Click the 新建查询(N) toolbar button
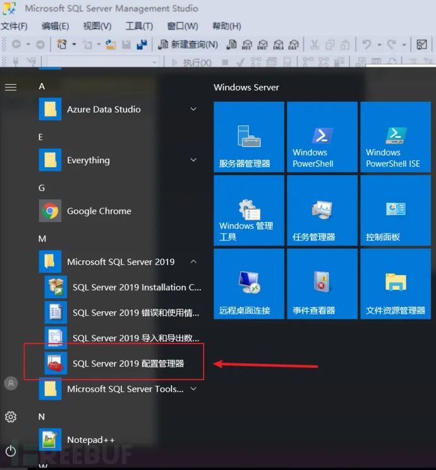The height and width of the screenshot is (470, 436). tap(188, 44)
